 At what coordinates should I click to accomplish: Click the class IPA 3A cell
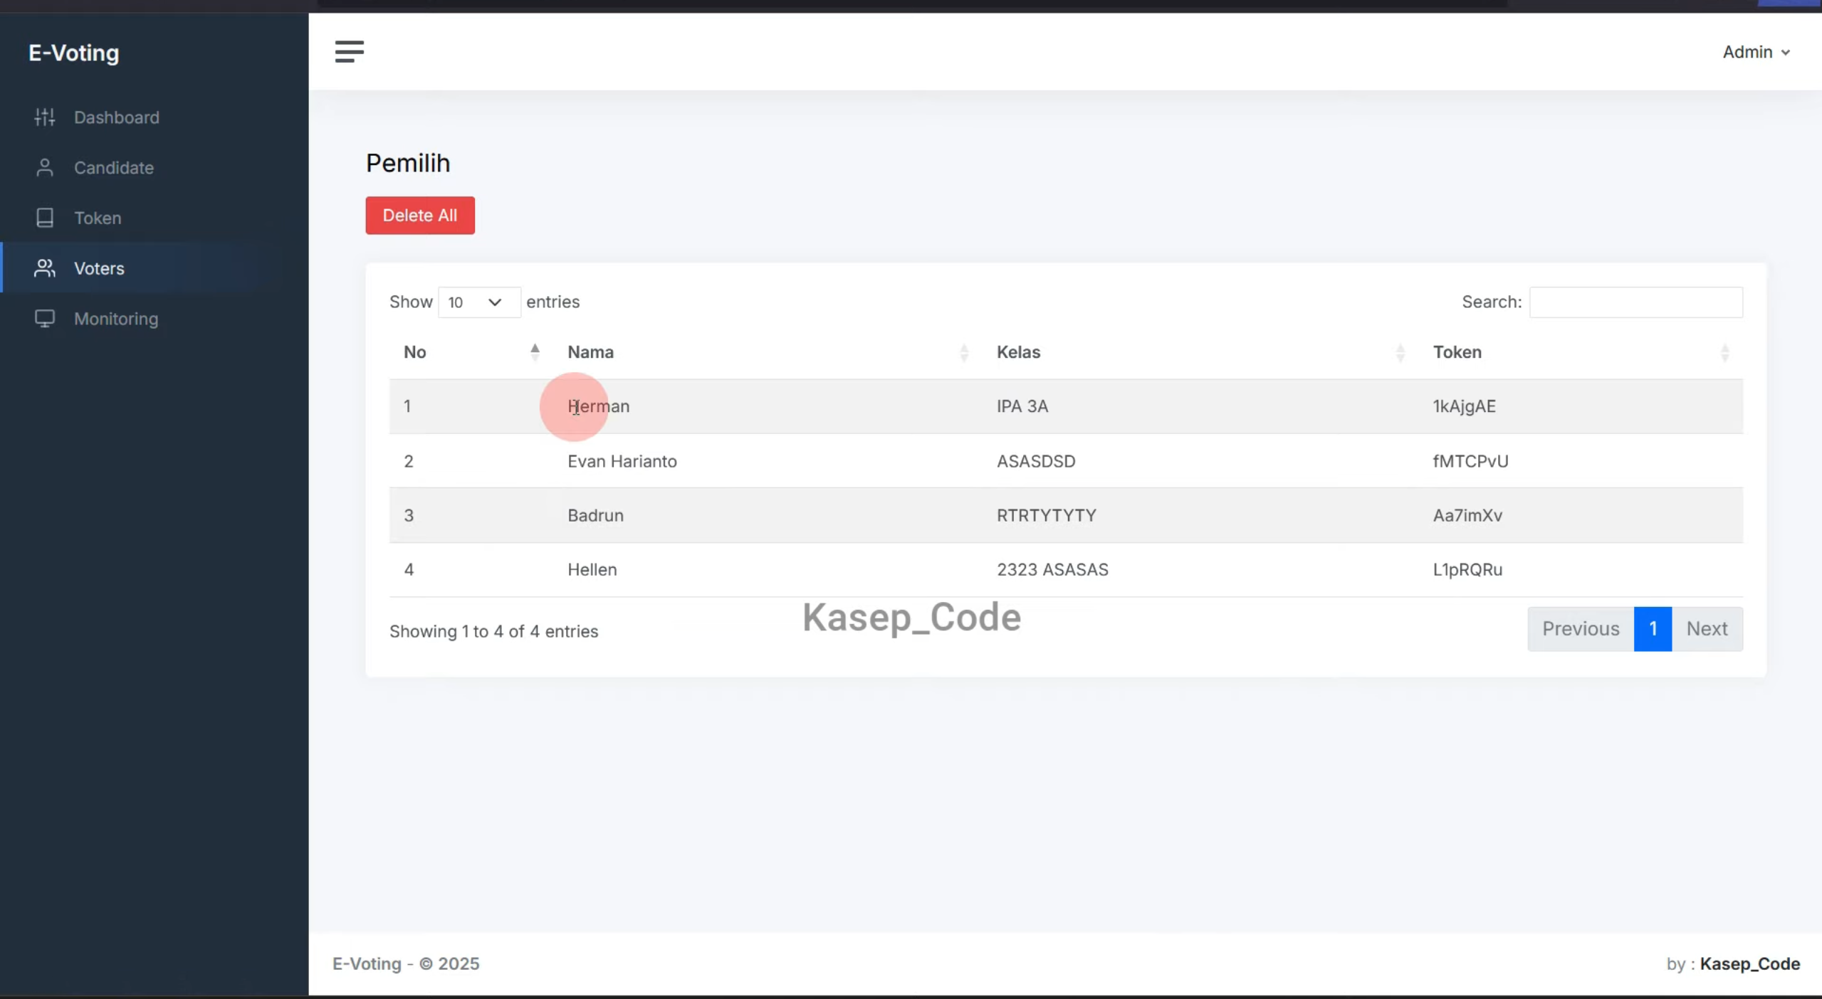pyautogui.click(x=1022, y=406)
